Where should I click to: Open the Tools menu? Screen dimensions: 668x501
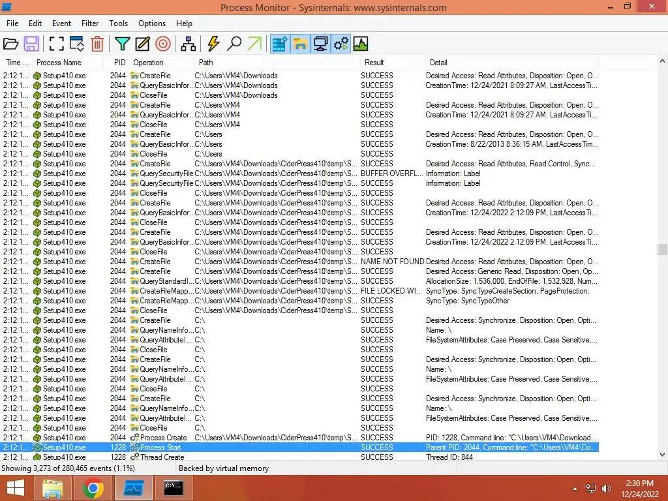click(x=118, y=23)
